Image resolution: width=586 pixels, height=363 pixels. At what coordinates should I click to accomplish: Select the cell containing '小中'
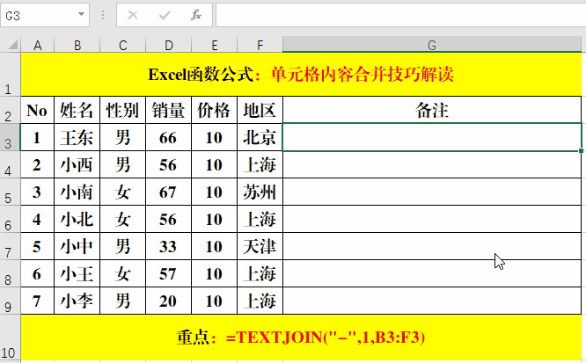click(x=77, y=246)
